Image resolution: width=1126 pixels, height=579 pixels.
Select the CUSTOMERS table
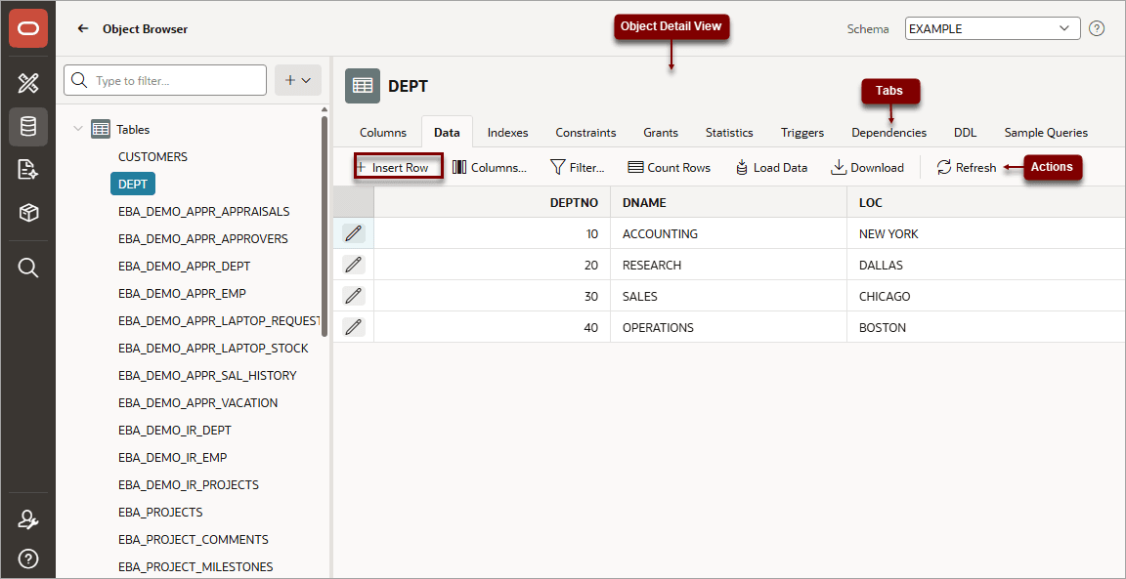[x=152, y=156]
